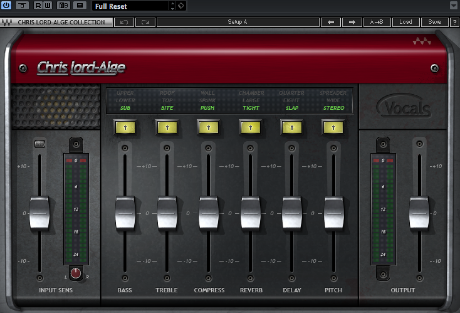Click the Save button
Viewport: 460px width, 313px height.
pos(434,22)
